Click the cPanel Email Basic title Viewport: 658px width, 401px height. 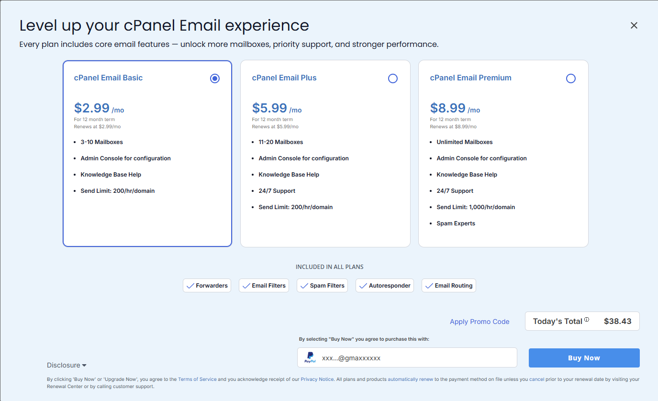[x=108, y=78]
